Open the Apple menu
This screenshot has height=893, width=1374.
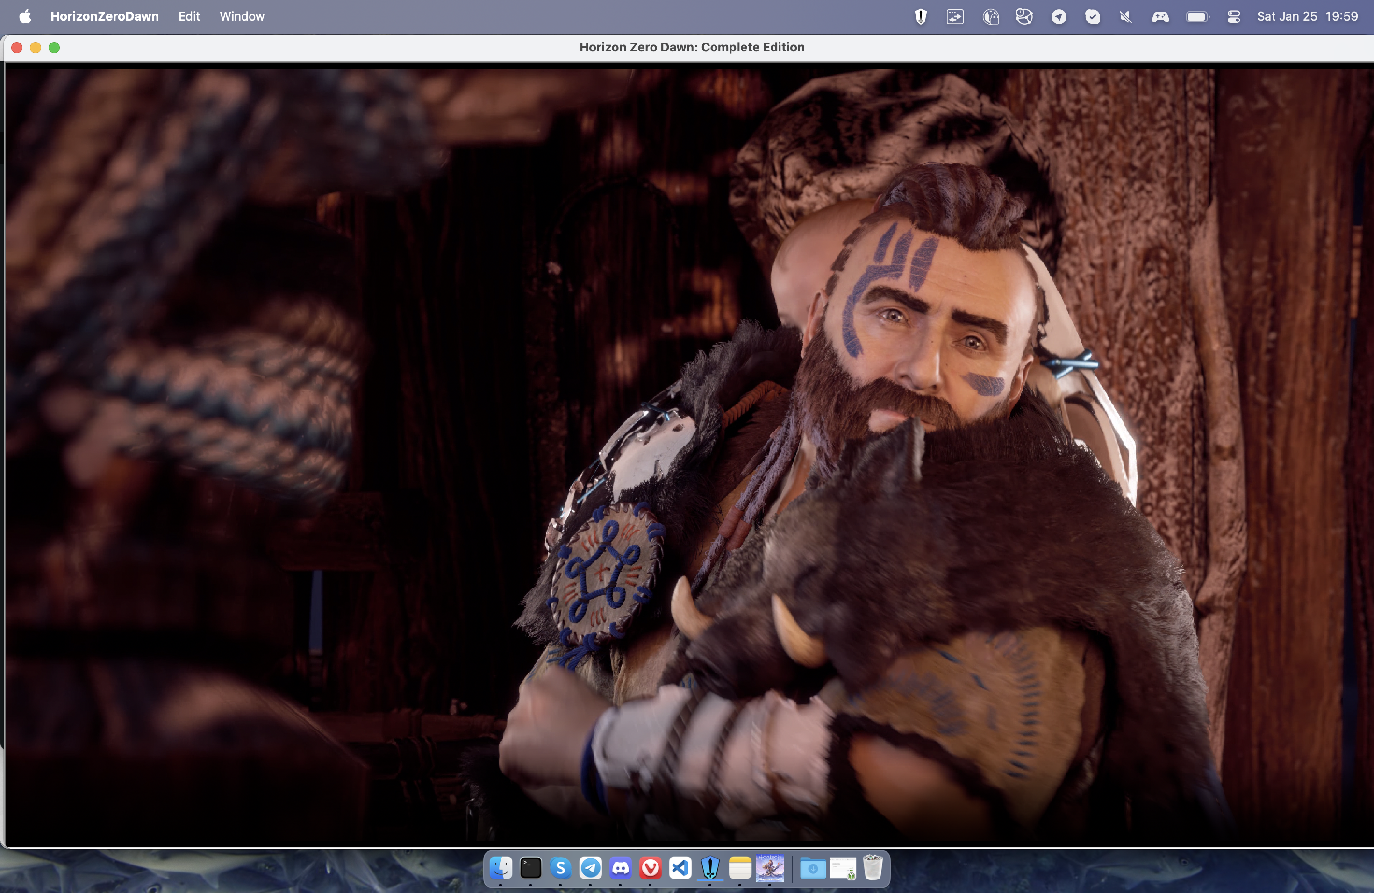[25, 16]
